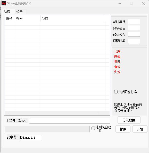This screenshot has width=149, height=153.
Task: Click the 间隔秒数 input field
Action: point(134,41)
